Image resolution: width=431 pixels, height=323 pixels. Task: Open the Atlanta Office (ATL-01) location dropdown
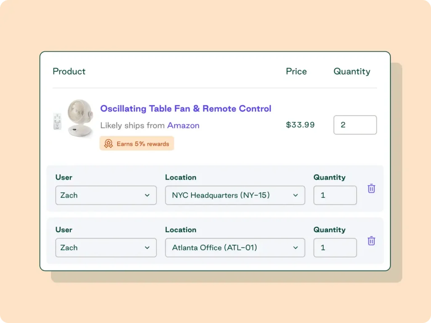pos(235,248)
